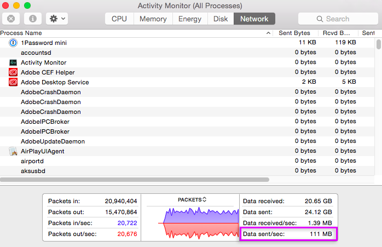382x247 pixels.
Task: Click the Packets in/sec value 20,722
Action: click(127, 223)
